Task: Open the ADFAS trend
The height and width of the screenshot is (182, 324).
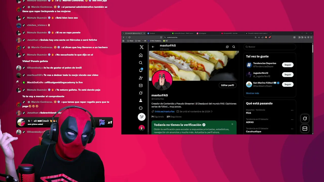Action: pos(250,122)
